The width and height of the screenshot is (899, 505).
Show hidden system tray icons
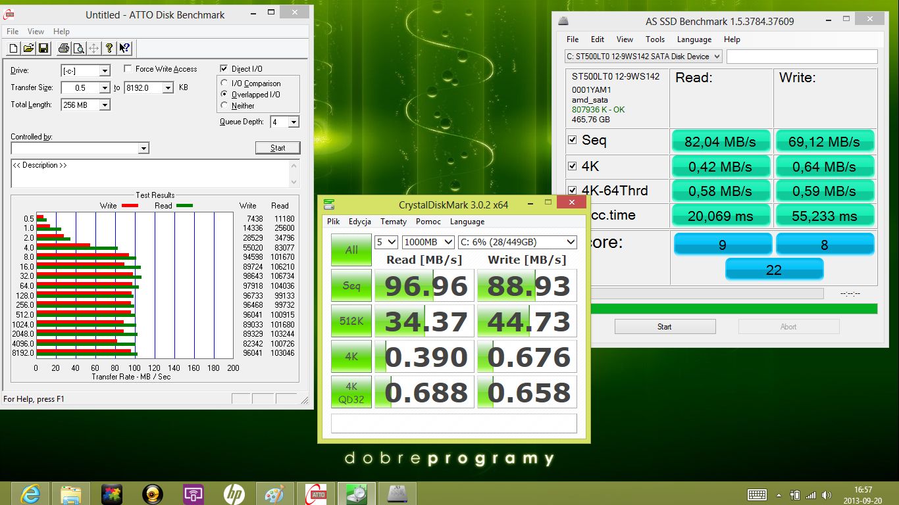click(x=779, y=494)
